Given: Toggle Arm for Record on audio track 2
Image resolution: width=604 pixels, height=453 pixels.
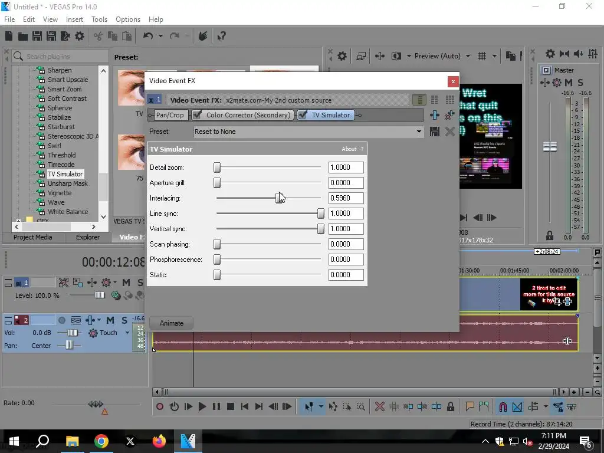Looking at the screenshot, I should pyautogui.click(x=61, y=320).
